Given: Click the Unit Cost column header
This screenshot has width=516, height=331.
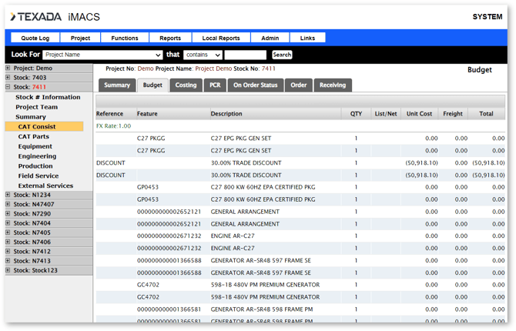Looking at the screenshot, I should (x=419, y=114).
